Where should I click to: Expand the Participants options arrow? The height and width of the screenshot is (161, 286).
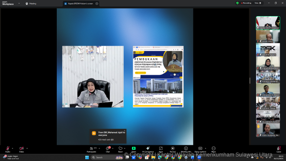(x=99, y=148)
